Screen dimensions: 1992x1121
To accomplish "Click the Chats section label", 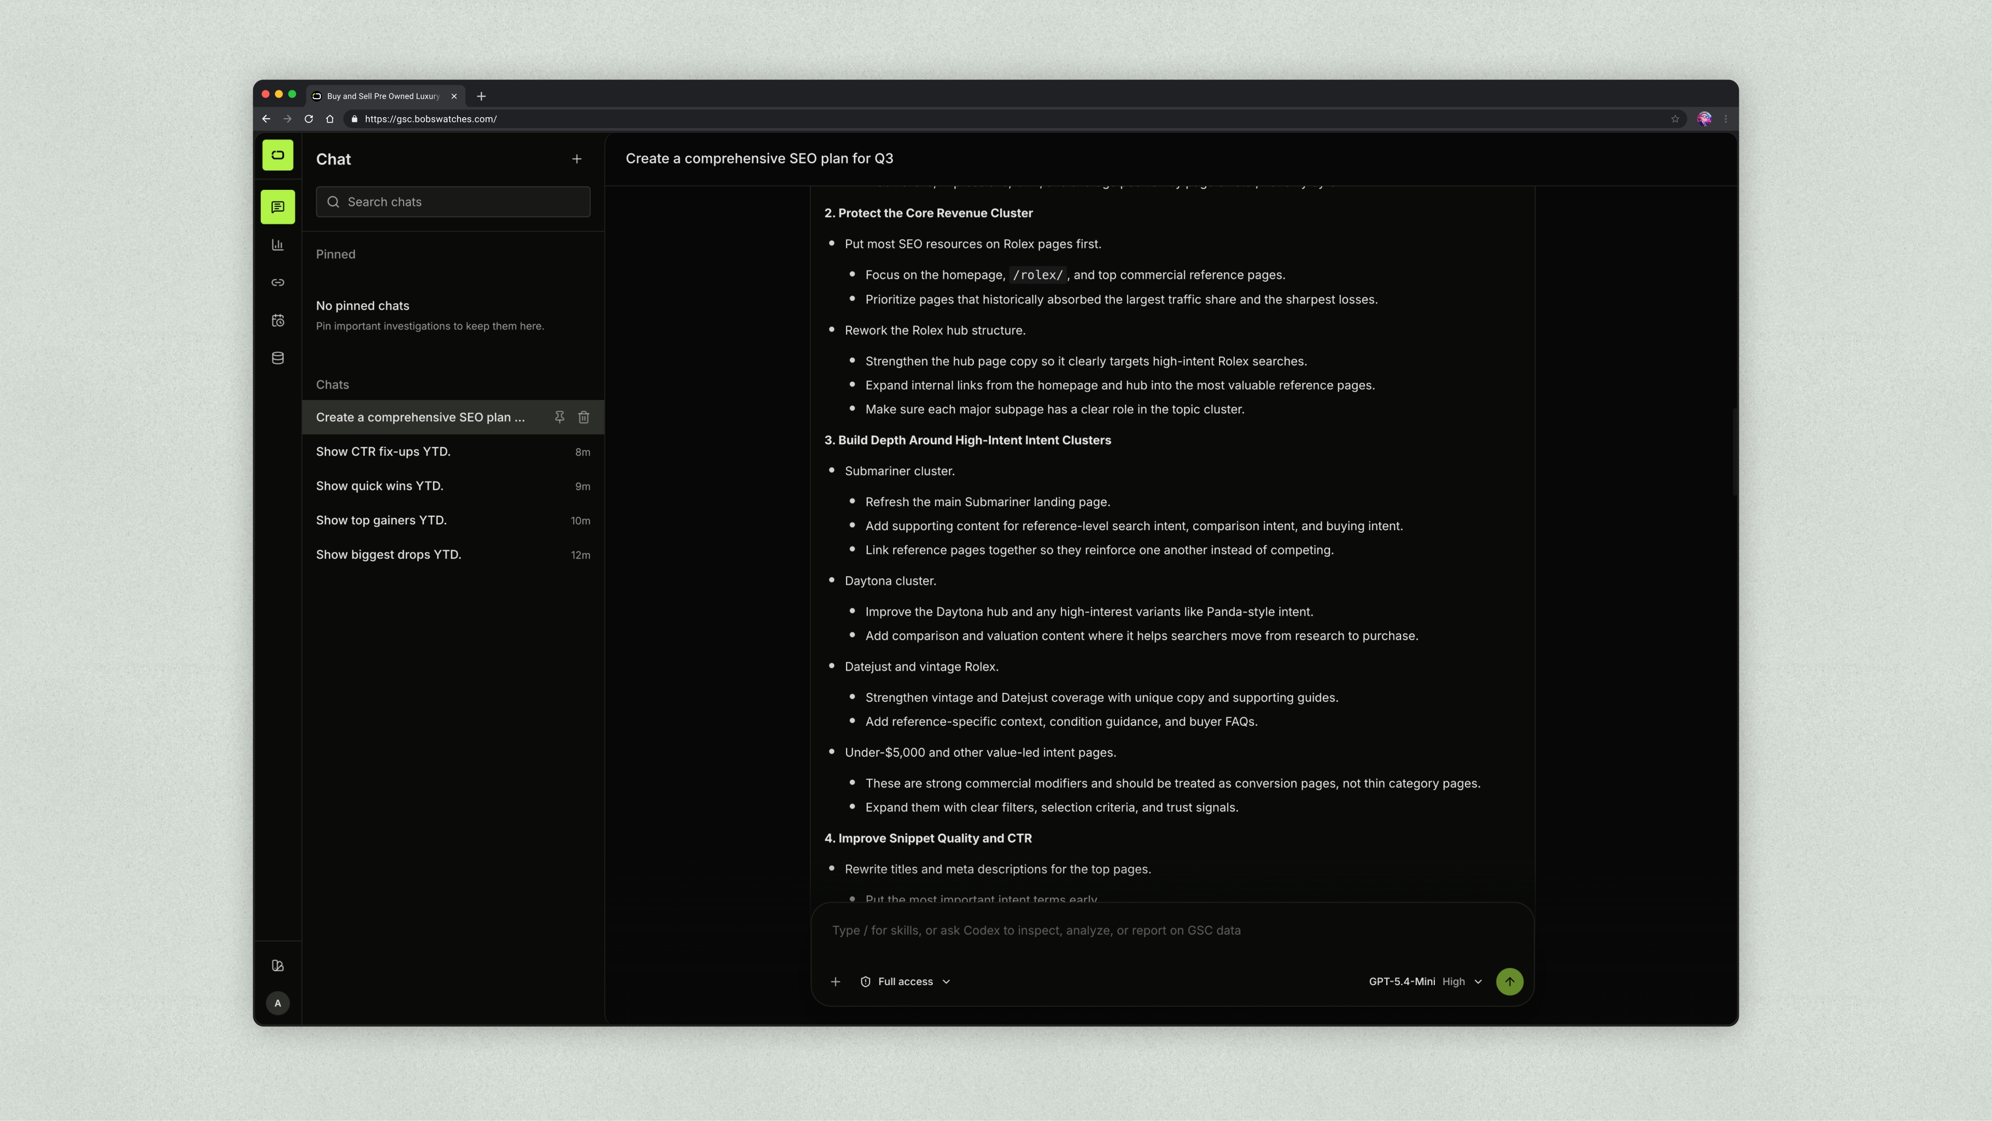I will pyautogui.click(x=333, y=385).
